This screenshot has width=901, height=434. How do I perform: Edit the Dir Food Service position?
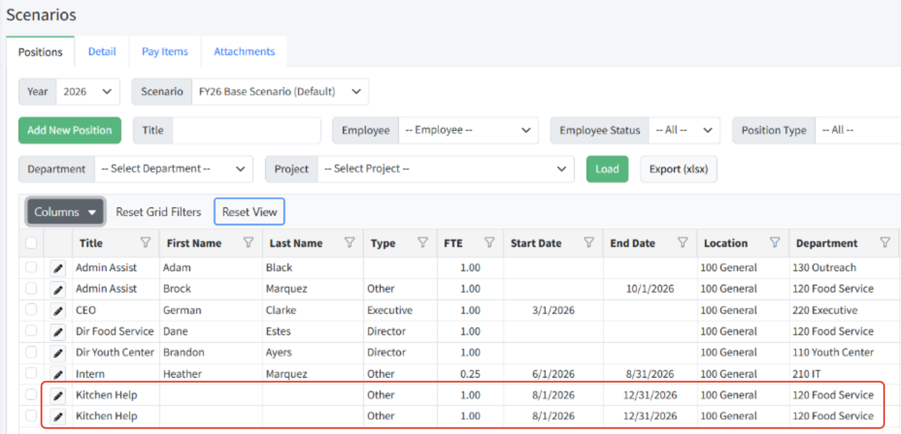click(58, 332)
